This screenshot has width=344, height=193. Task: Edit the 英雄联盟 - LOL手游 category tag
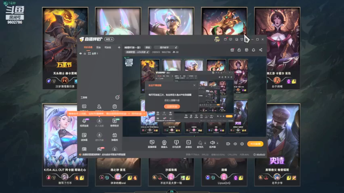[137, 52]
